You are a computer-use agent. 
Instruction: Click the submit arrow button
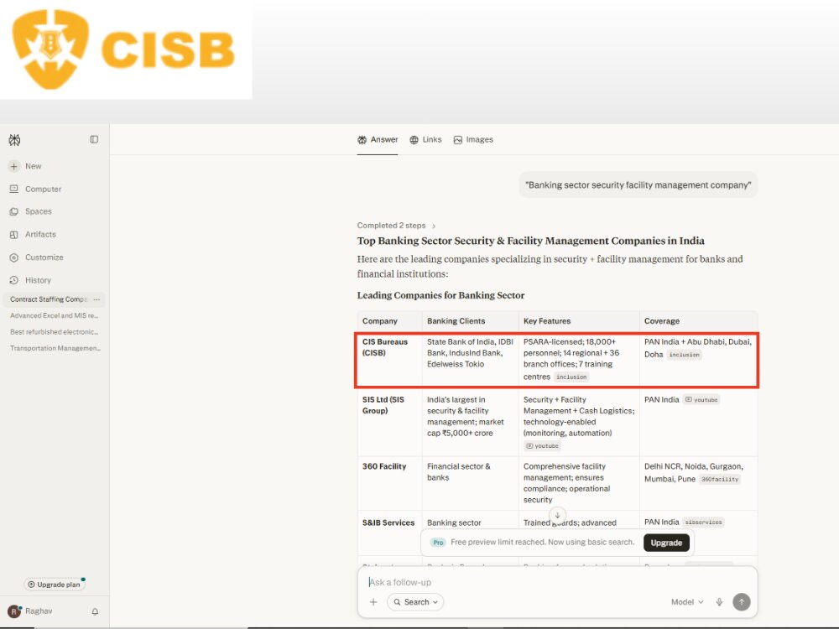[741, 602]
